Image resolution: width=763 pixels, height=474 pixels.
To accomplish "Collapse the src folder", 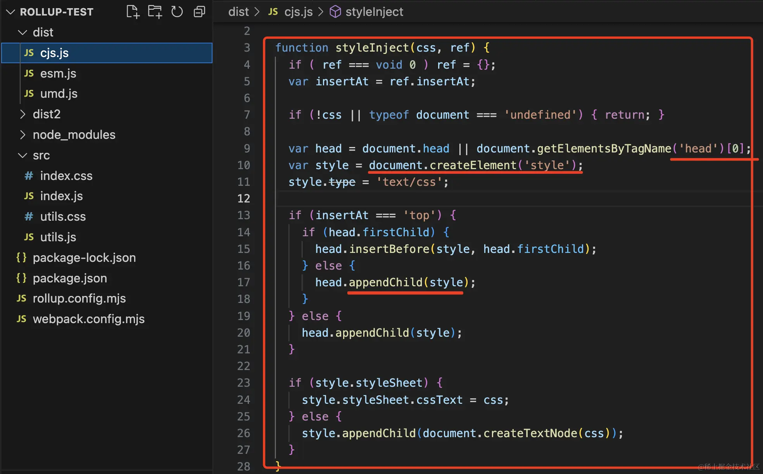I will (23, 155).
